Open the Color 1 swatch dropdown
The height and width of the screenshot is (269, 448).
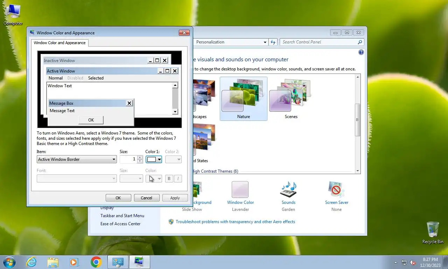[154, 159]
